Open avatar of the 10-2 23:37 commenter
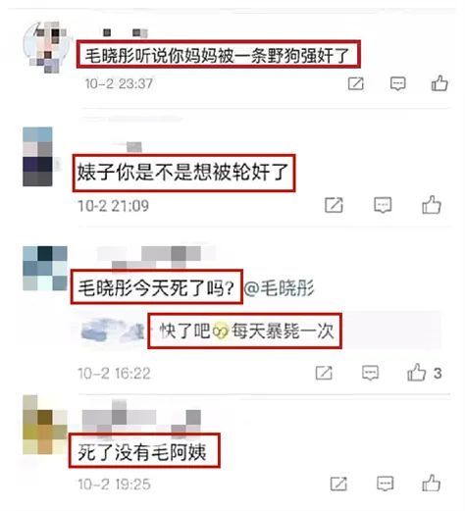The height and width of the screenshot is (511, 465). pyautogui.click(x=47, y=47)
